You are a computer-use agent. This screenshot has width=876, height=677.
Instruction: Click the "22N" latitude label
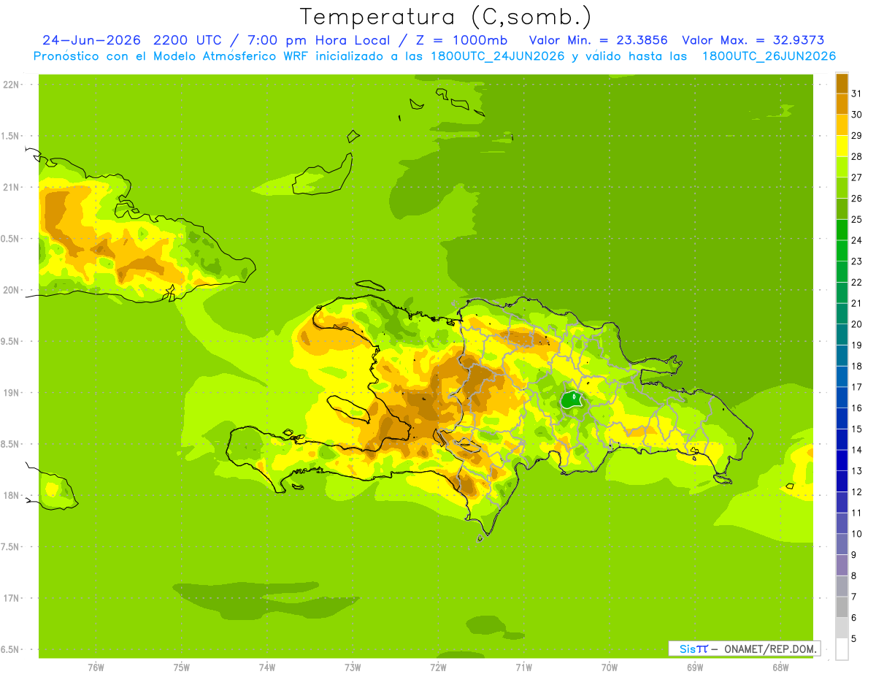(12, 85)
